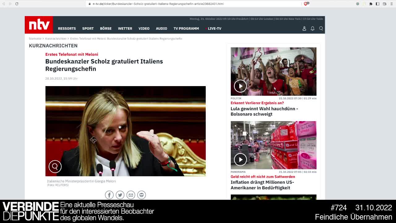
Task: Click the article date 28.10.2022, 15:59 Uhr
Action: click(x=61, y=78)
